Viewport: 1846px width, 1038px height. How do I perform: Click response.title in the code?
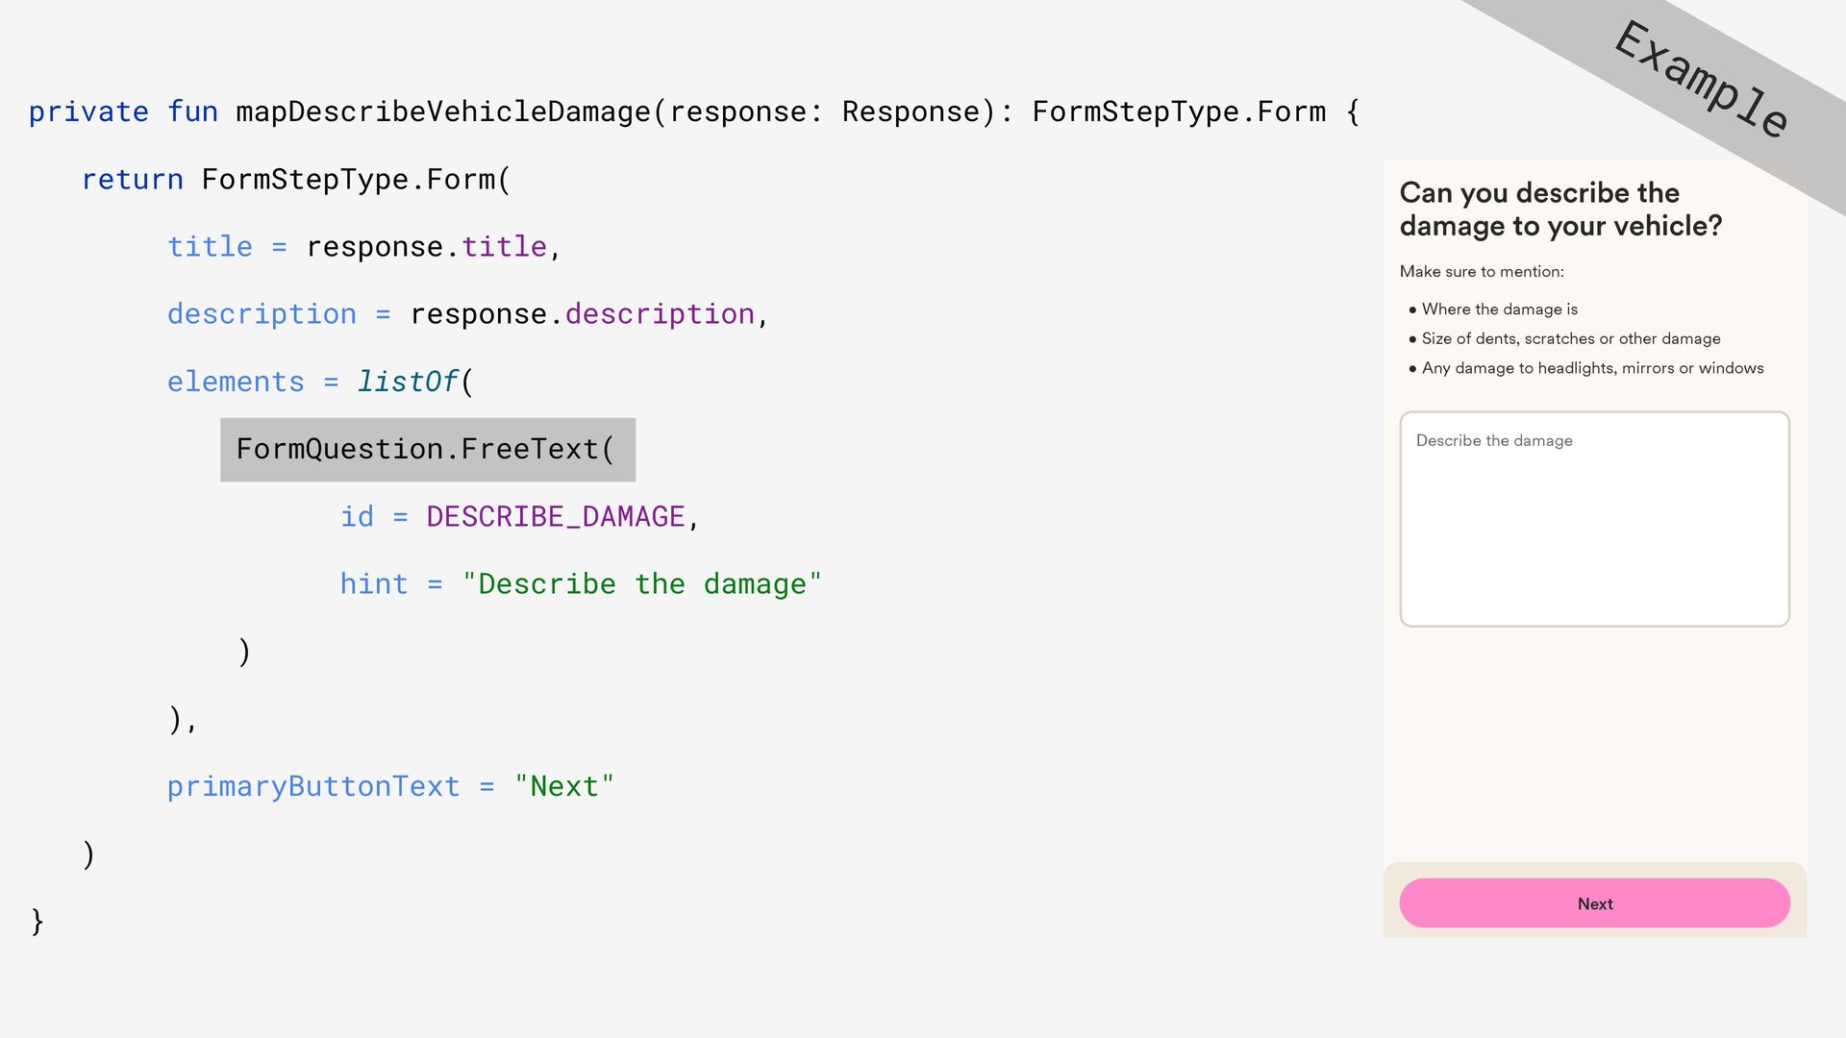pos(427,247)
